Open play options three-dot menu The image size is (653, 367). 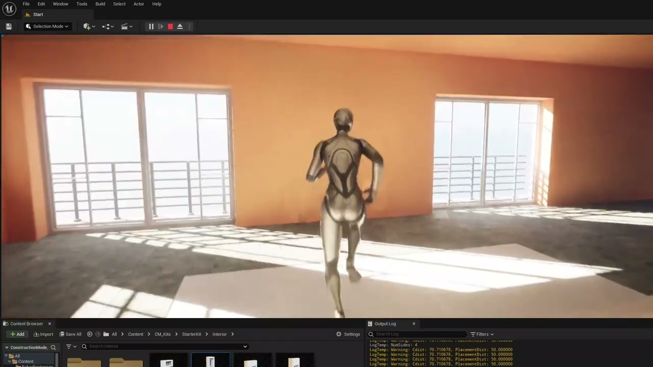click(189, 27)
